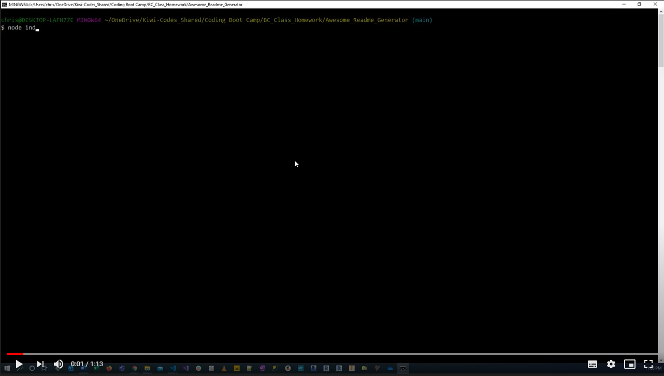Click the chris@DESKTOP-LAFN77E prompt text

pos(37,20)
